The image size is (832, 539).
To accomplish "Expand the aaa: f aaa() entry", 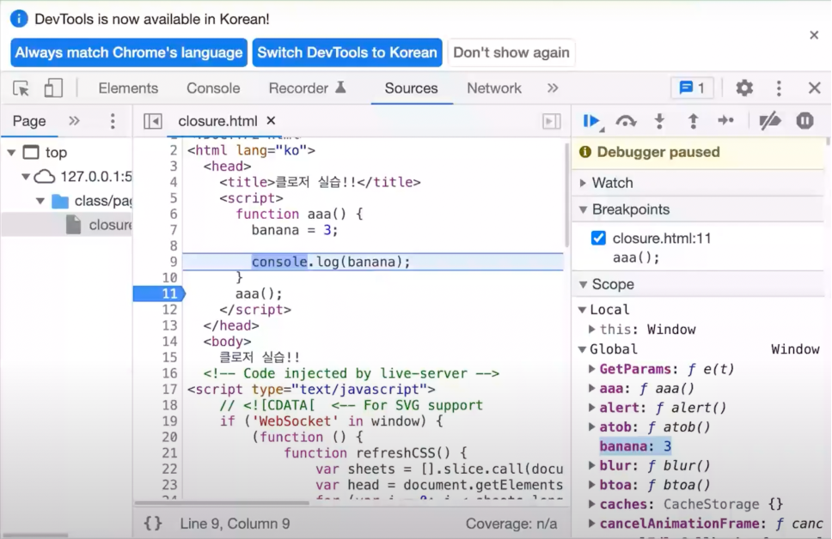I will click(591, 389).
